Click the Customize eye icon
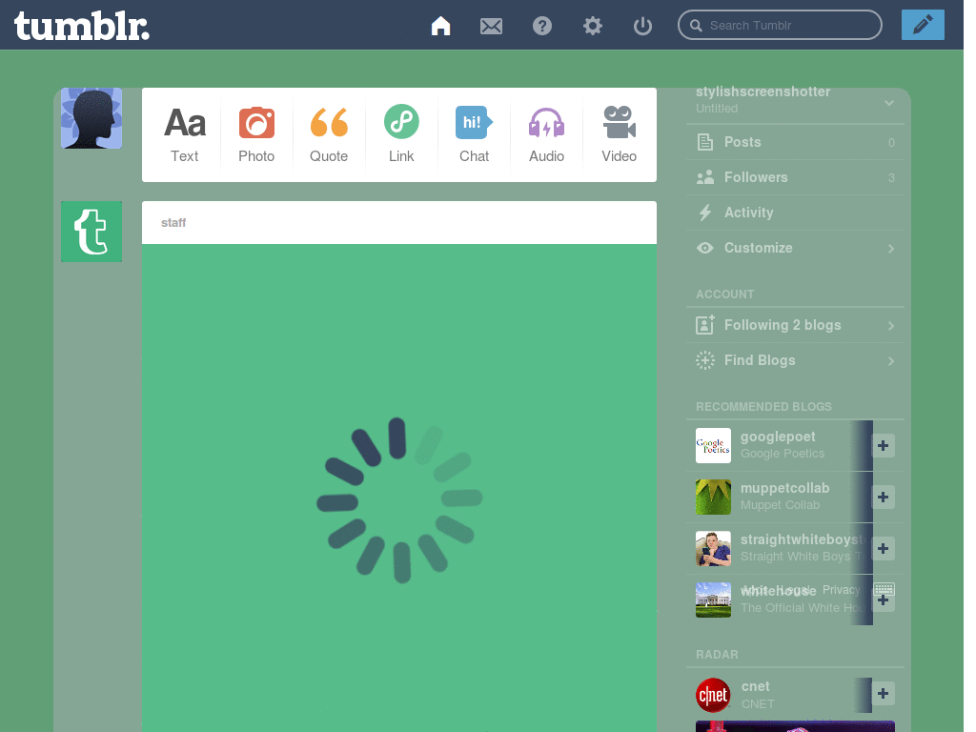This screenshot has height=732, width=976. pos(704,248)
